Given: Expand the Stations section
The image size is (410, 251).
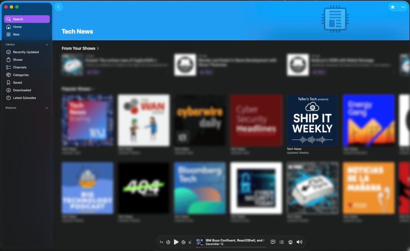Looking at the screenshot, I should [x=46, y=108].
